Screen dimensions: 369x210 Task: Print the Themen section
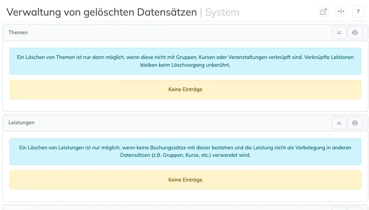point(355,33)
